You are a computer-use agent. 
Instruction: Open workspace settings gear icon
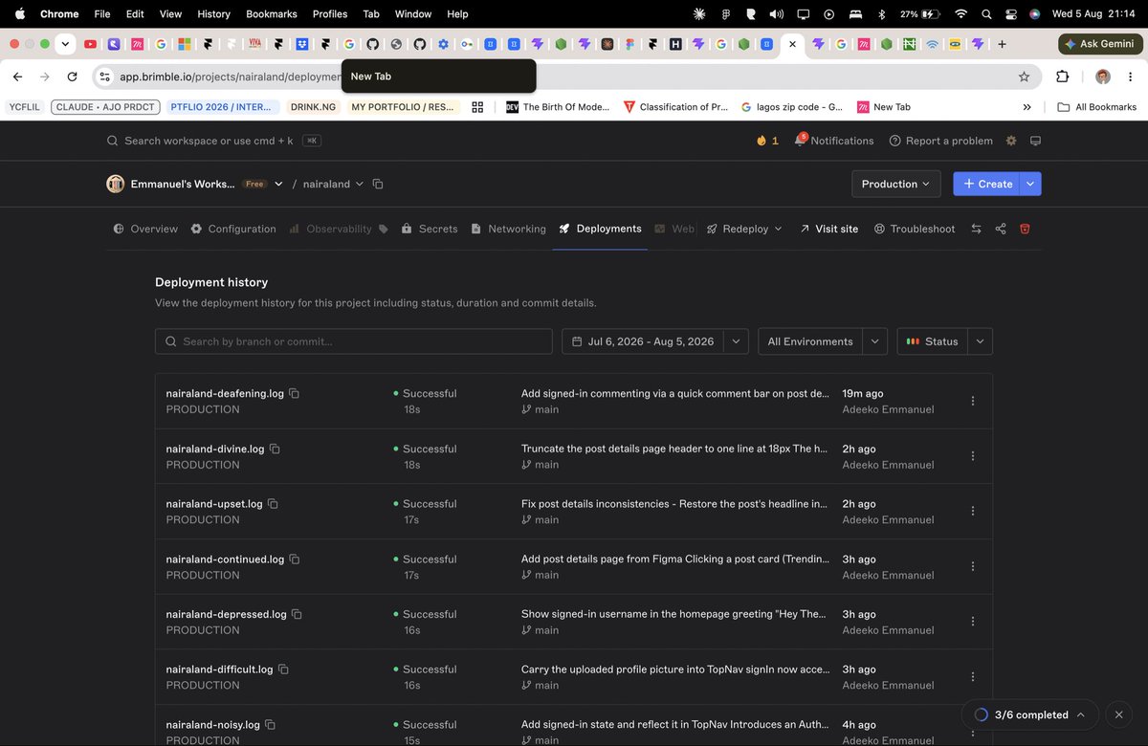pyautogui.click(x=1011, y=141)
